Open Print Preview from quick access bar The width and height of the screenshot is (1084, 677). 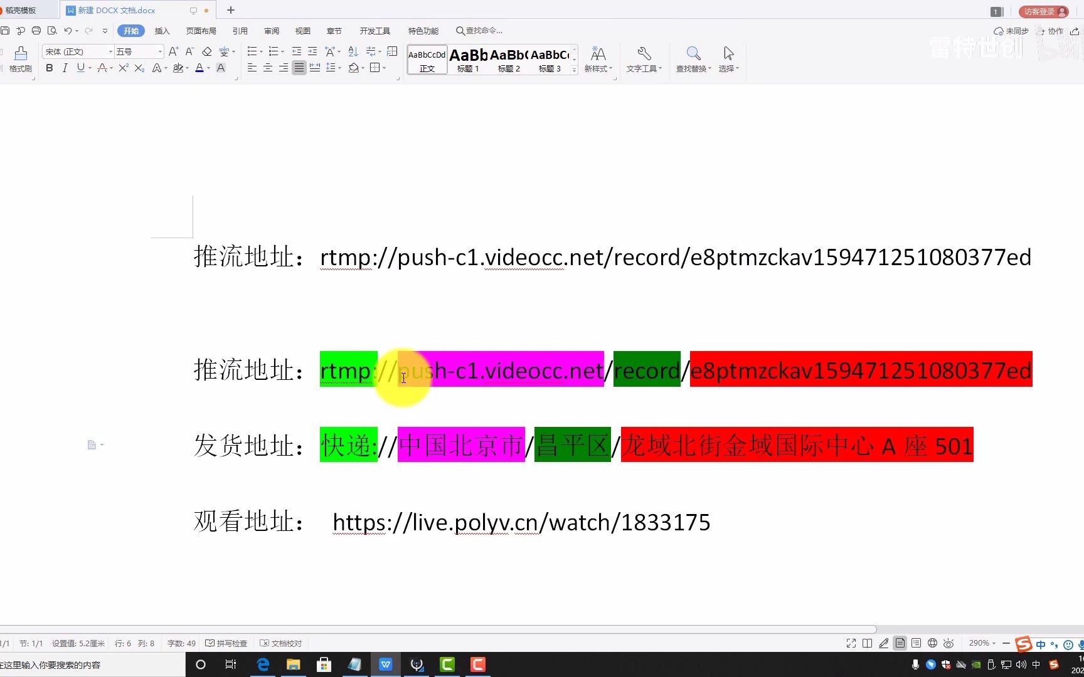click(x=52, y=30)
